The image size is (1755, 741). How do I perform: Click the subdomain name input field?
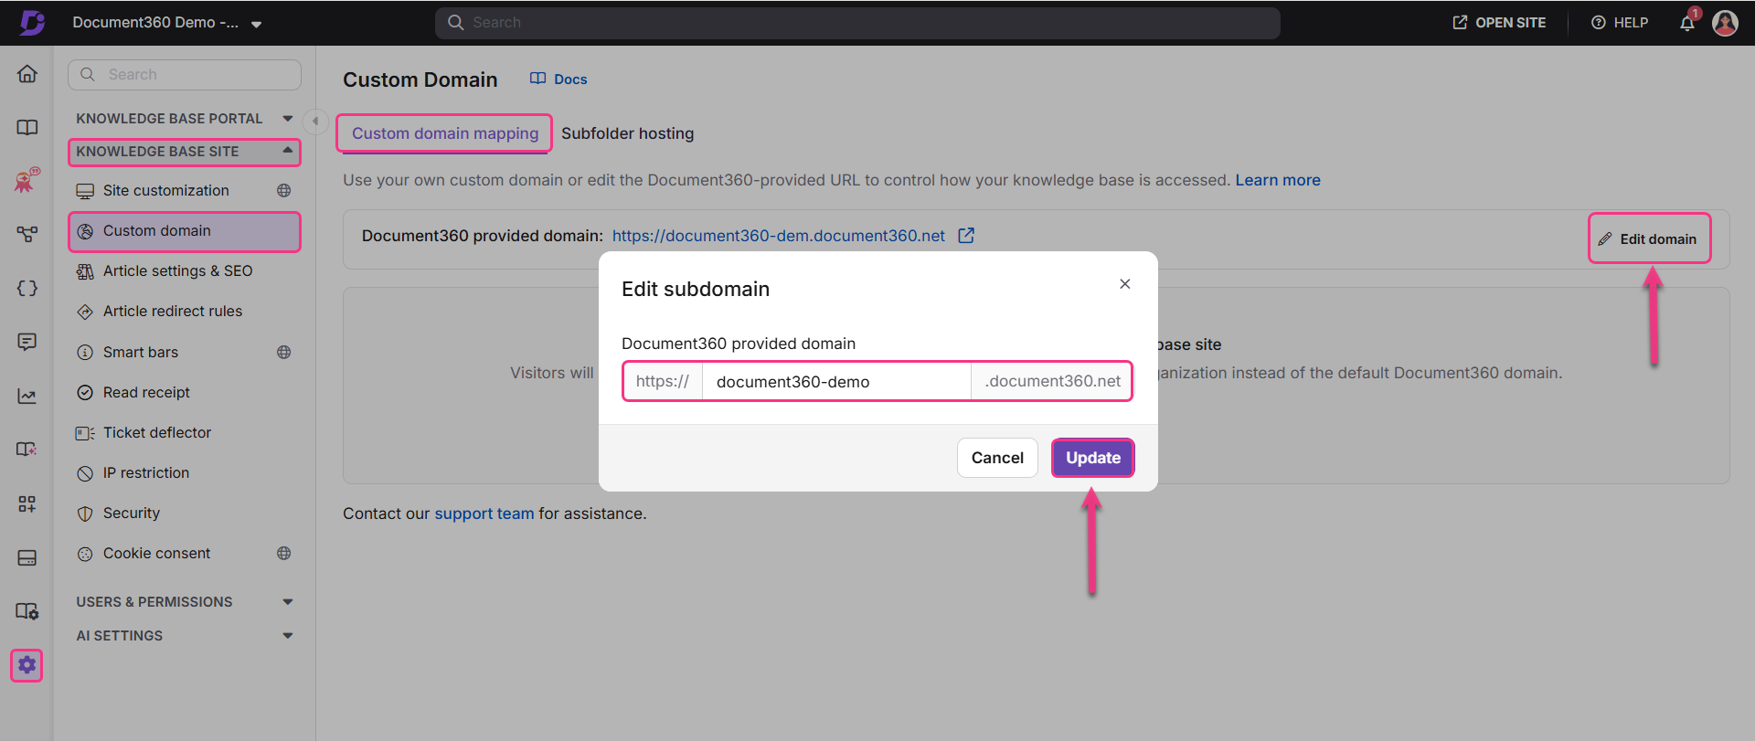[x=835, y=382]
